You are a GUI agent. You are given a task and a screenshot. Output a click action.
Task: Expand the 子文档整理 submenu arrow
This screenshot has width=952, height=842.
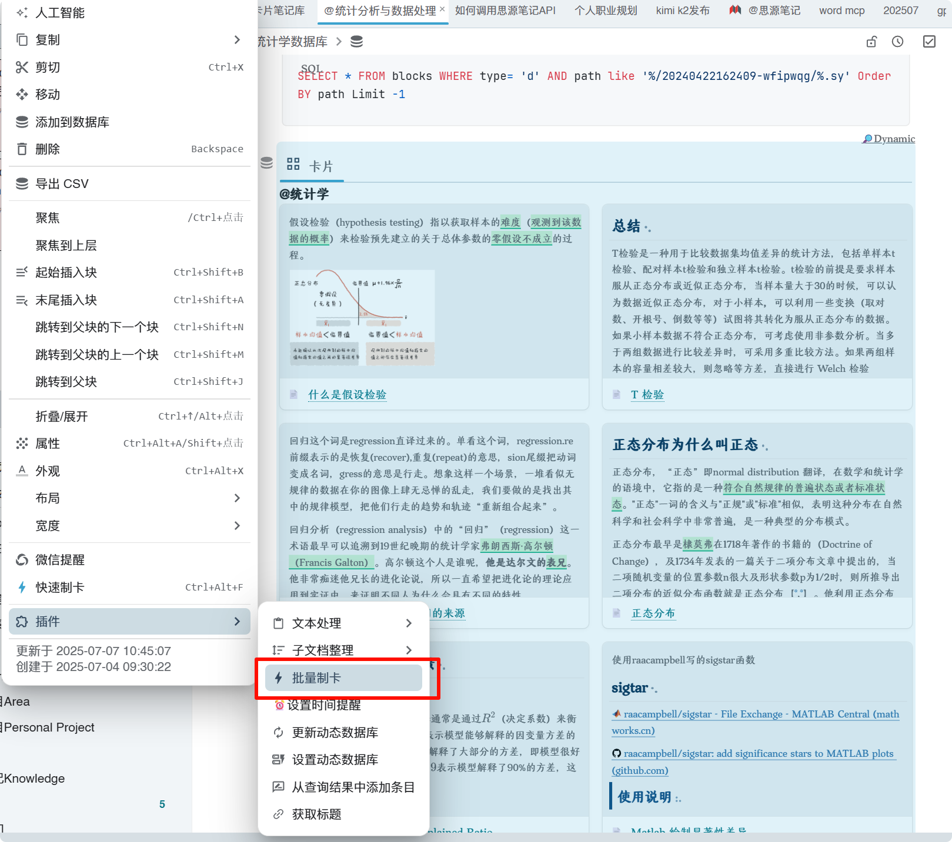click(x=409, y=650)
